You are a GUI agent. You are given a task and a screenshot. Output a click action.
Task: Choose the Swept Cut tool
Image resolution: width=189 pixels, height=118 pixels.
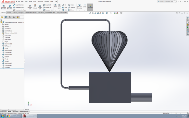click(47, 5)
